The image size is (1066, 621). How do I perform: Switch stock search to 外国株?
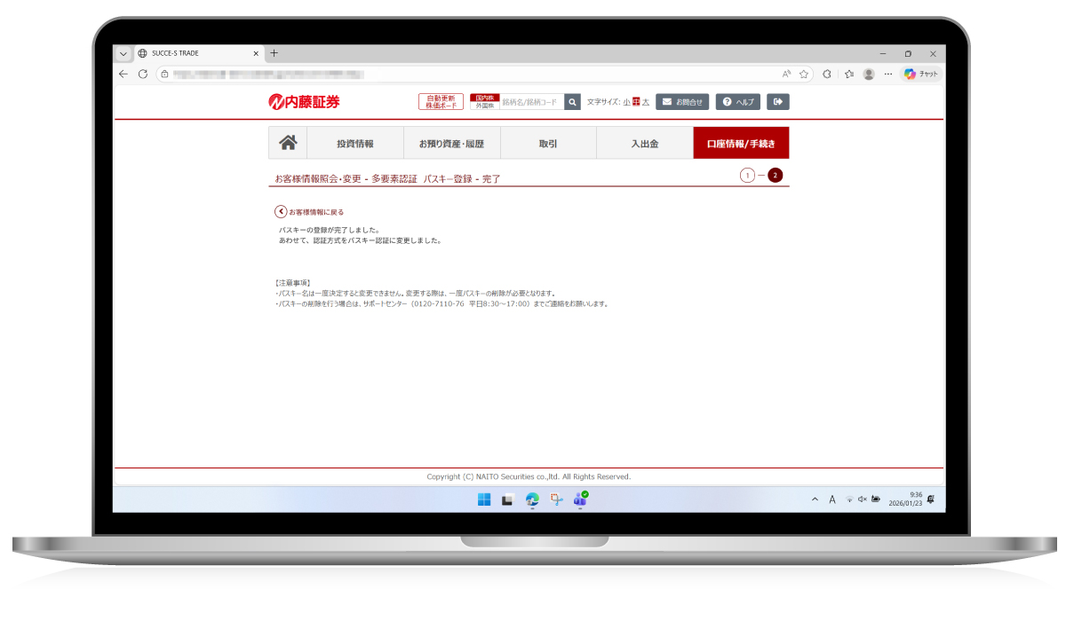(x=485, y=106)
